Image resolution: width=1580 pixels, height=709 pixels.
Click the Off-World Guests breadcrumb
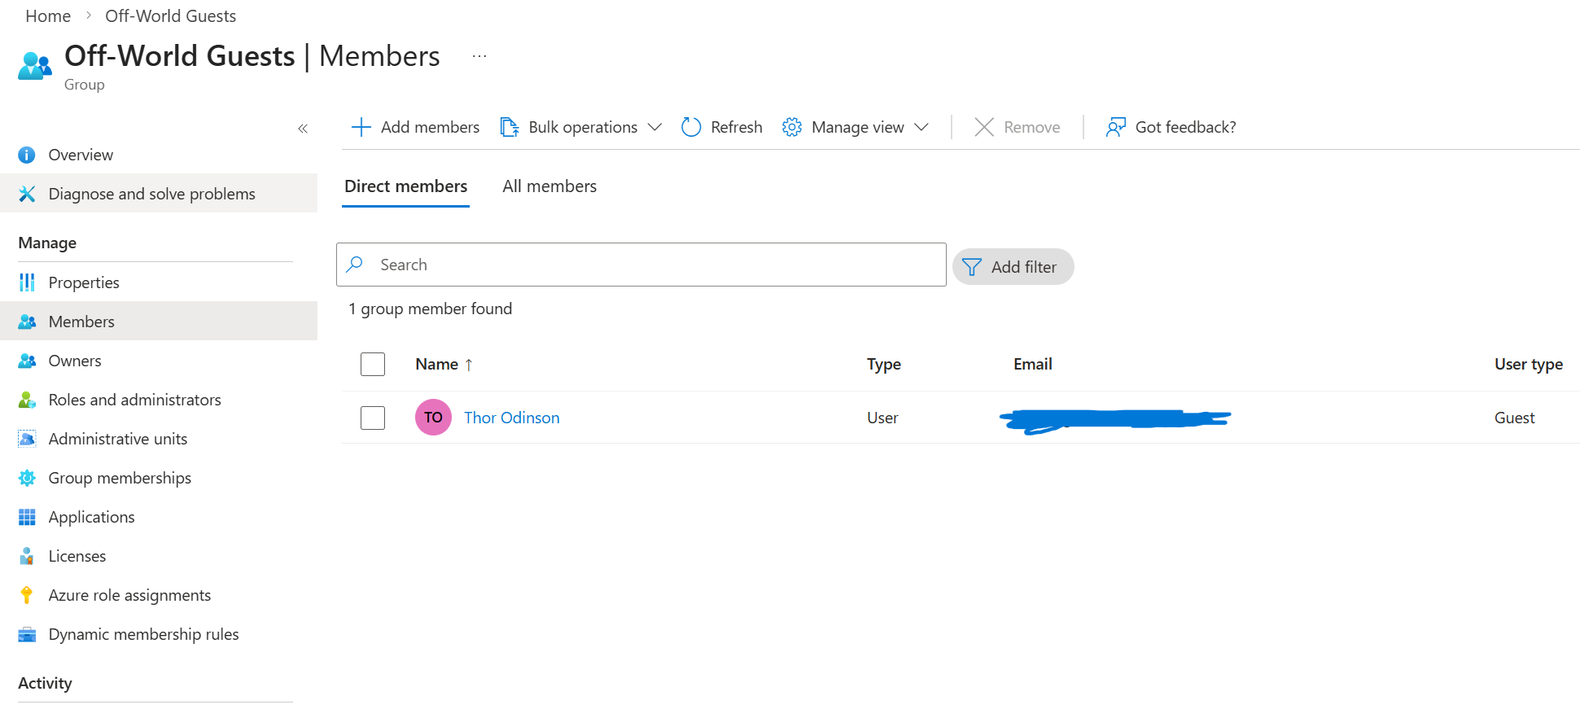click(x=170, y=16)
